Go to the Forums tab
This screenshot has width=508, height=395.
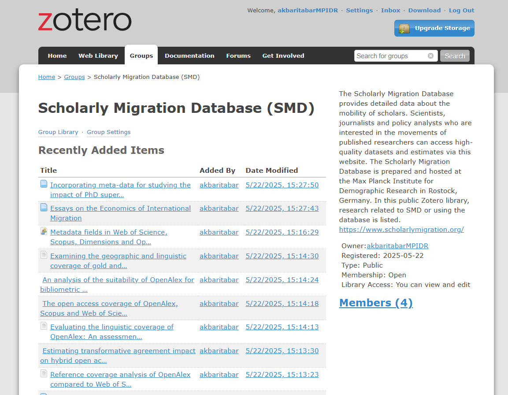click(x=238, y=56)
